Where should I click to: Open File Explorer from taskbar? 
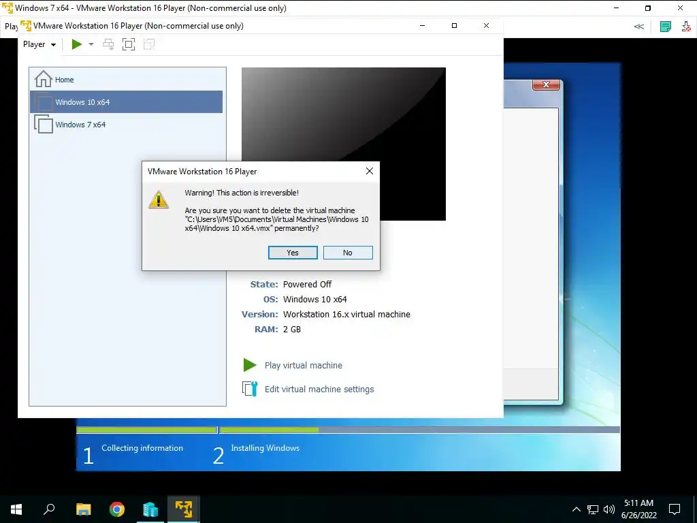click(83, 509)
